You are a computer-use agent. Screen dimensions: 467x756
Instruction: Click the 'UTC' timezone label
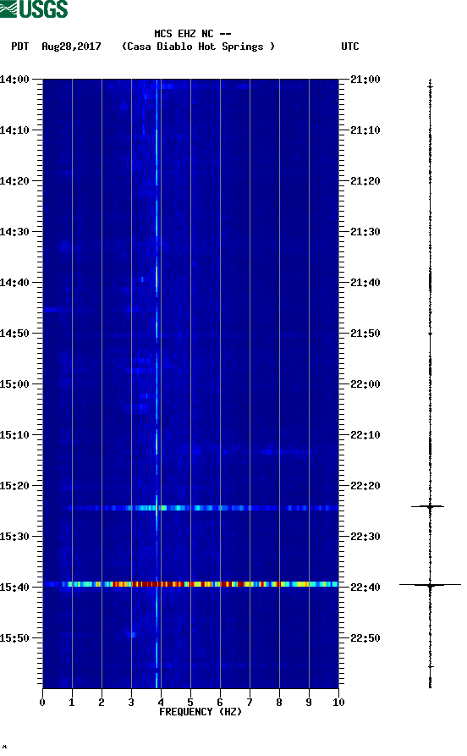[350, 47]
